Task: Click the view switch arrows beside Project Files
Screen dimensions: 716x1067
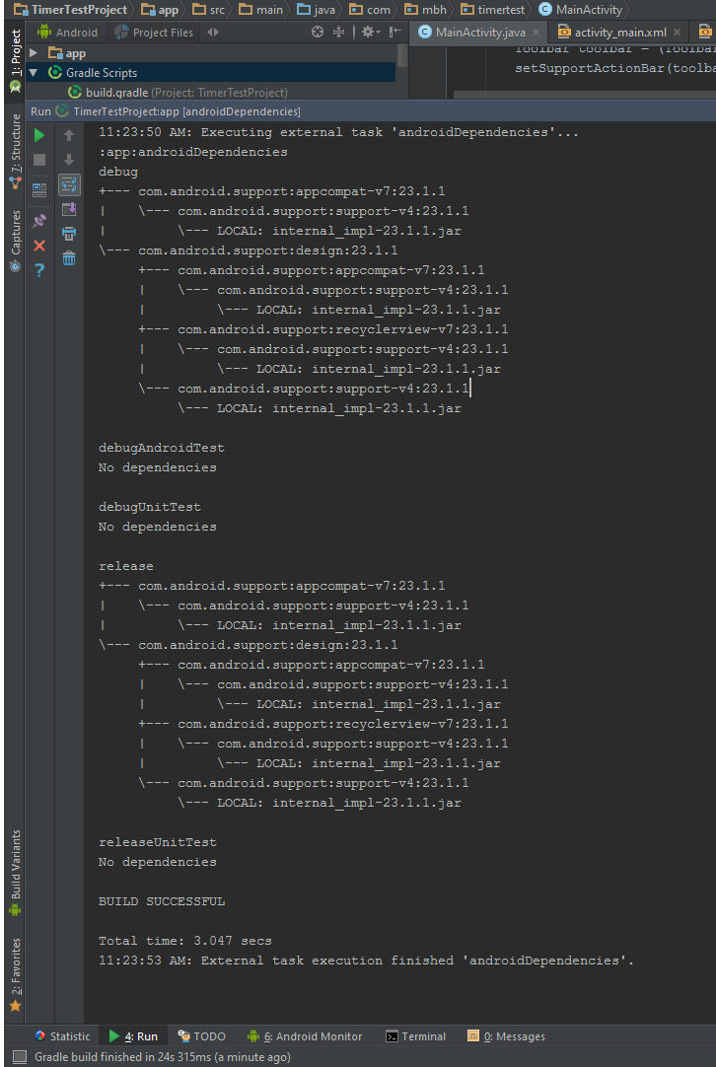Action: point(212,32)
